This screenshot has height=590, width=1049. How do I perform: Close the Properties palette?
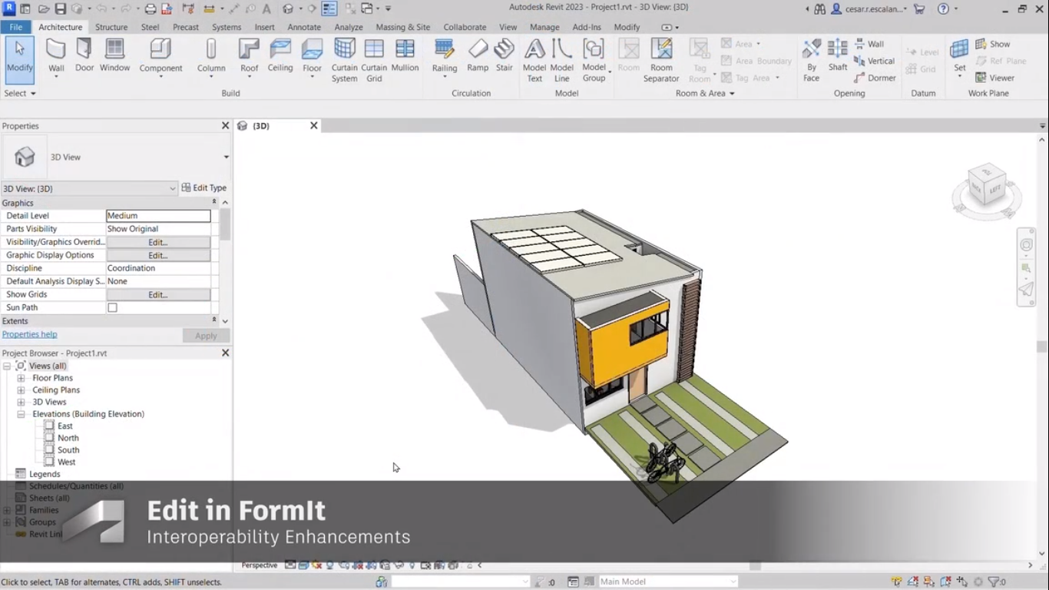(226, 125)
